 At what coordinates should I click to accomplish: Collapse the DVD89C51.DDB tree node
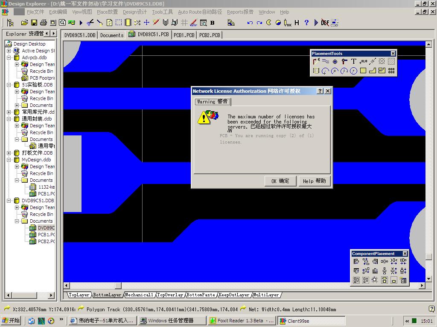coord(9,201)
